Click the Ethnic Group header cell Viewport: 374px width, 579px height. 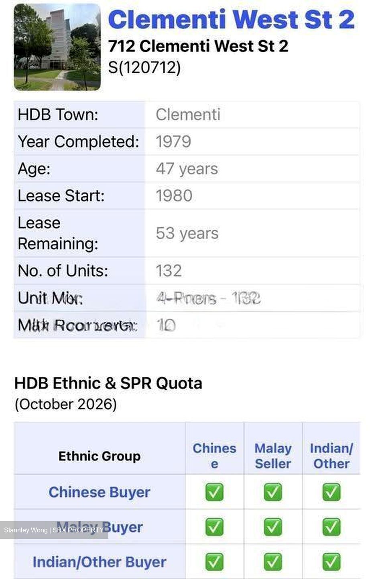point(100,456)
